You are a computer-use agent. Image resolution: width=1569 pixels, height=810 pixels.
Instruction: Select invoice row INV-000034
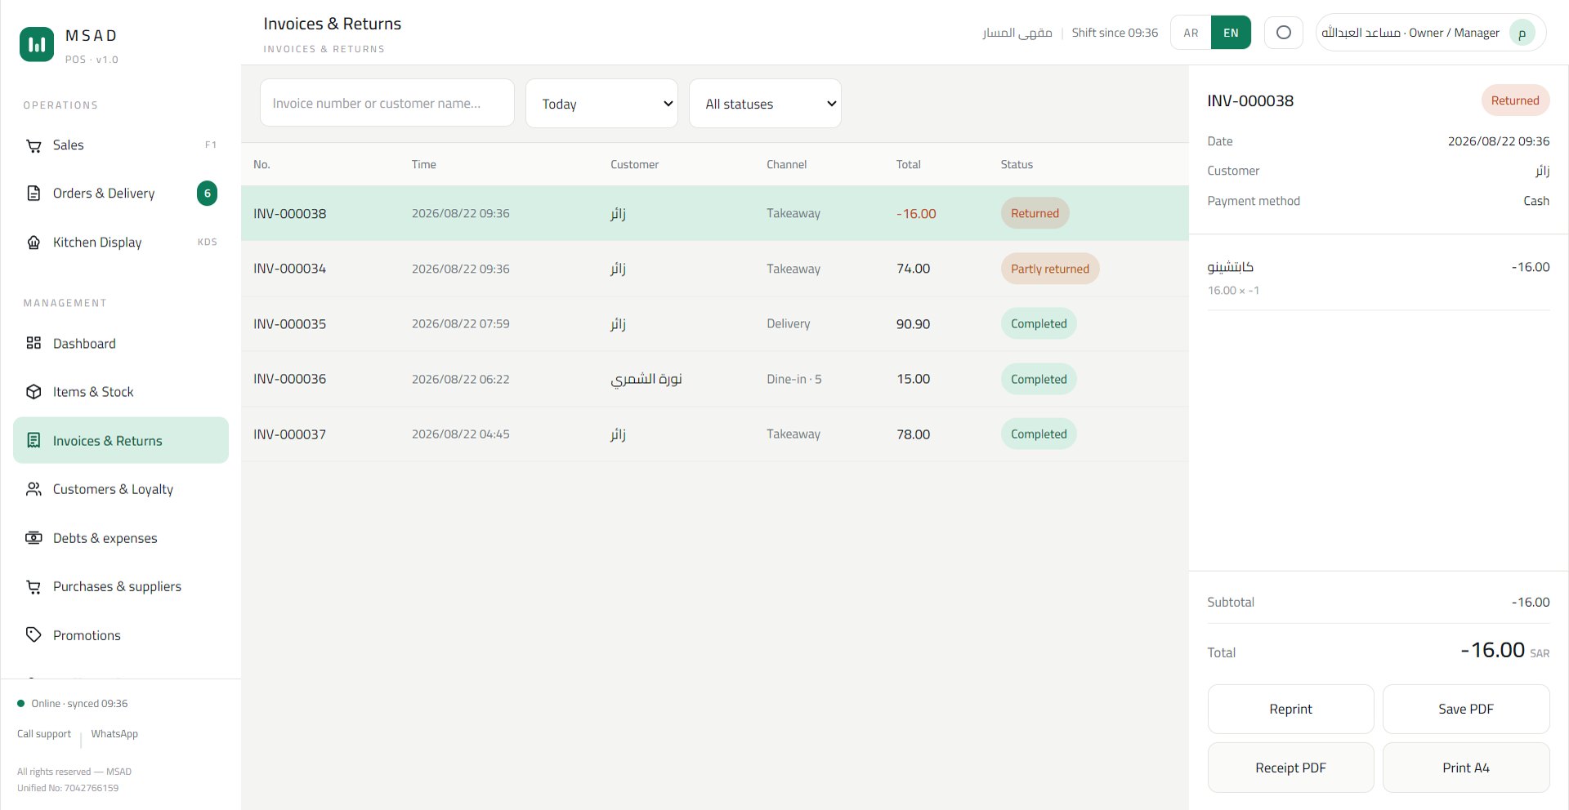714,269
